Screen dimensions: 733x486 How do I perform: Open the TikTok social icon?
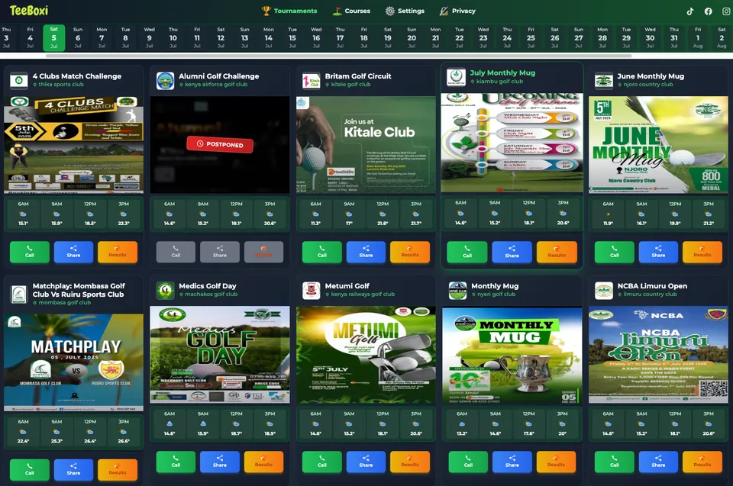[690, 11]
